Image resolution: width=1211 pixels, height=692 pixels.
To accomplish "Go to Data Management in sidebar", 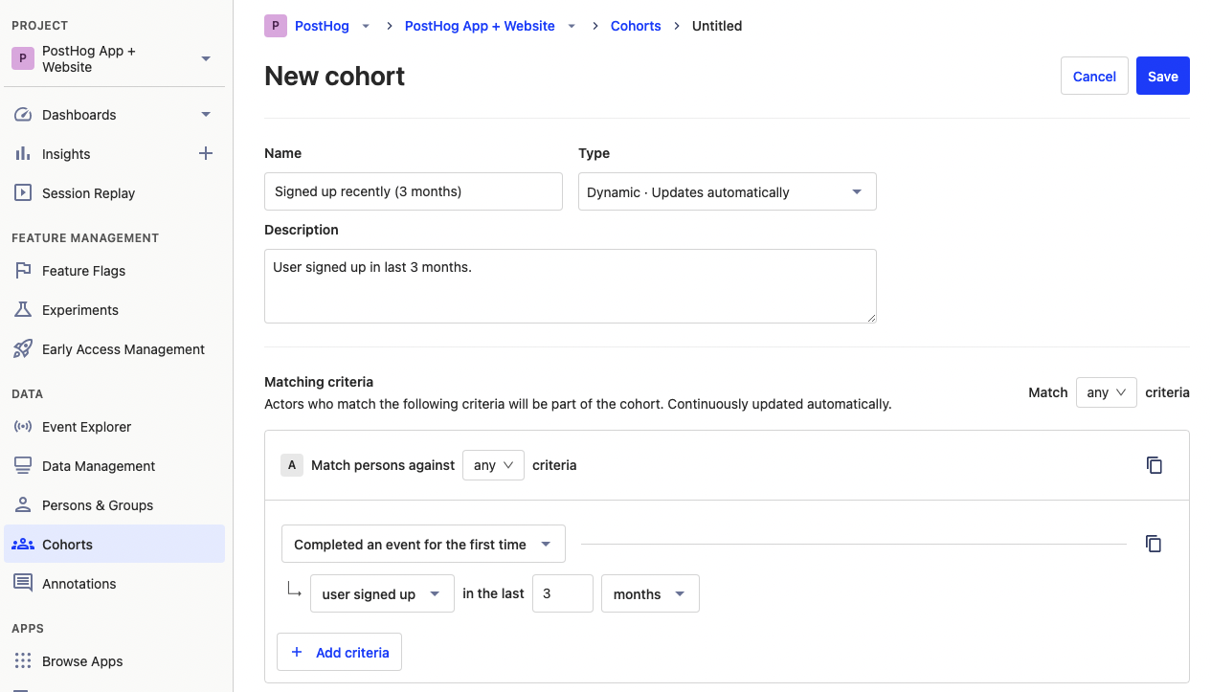I will coord(99,466).
